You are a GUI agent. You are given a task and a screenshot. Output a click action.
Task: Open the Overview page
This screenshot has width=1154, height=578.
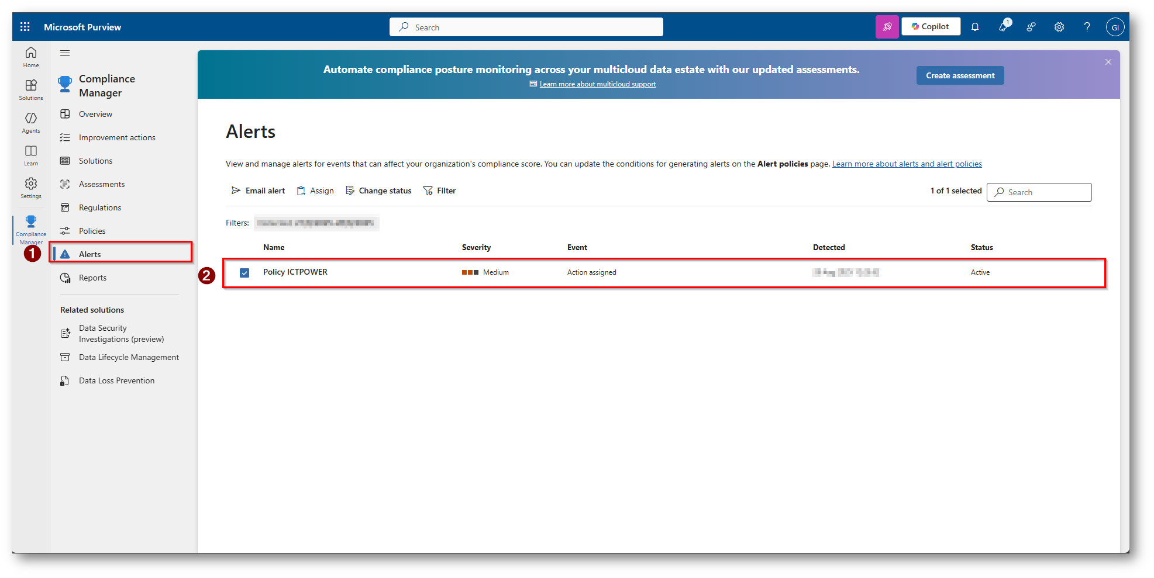[95, 114]
